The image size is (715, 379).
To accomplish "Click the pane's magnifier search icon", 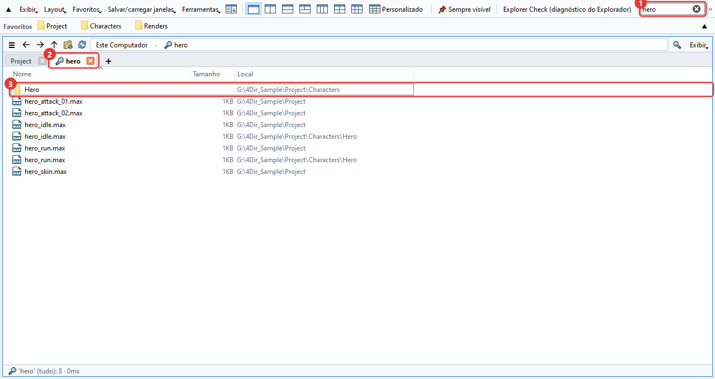I will click(677, 45).
